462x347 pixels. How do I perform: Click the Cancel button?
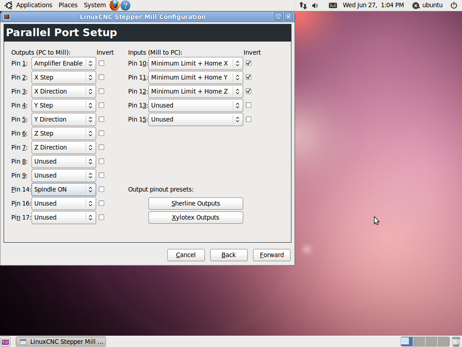click(186, 255)
